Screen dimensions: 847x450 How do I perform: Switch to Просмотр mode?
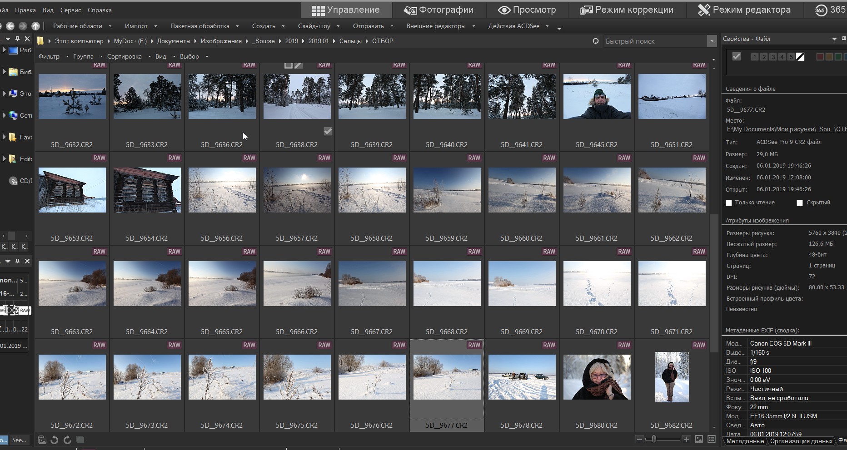click(x=527, y=10)
